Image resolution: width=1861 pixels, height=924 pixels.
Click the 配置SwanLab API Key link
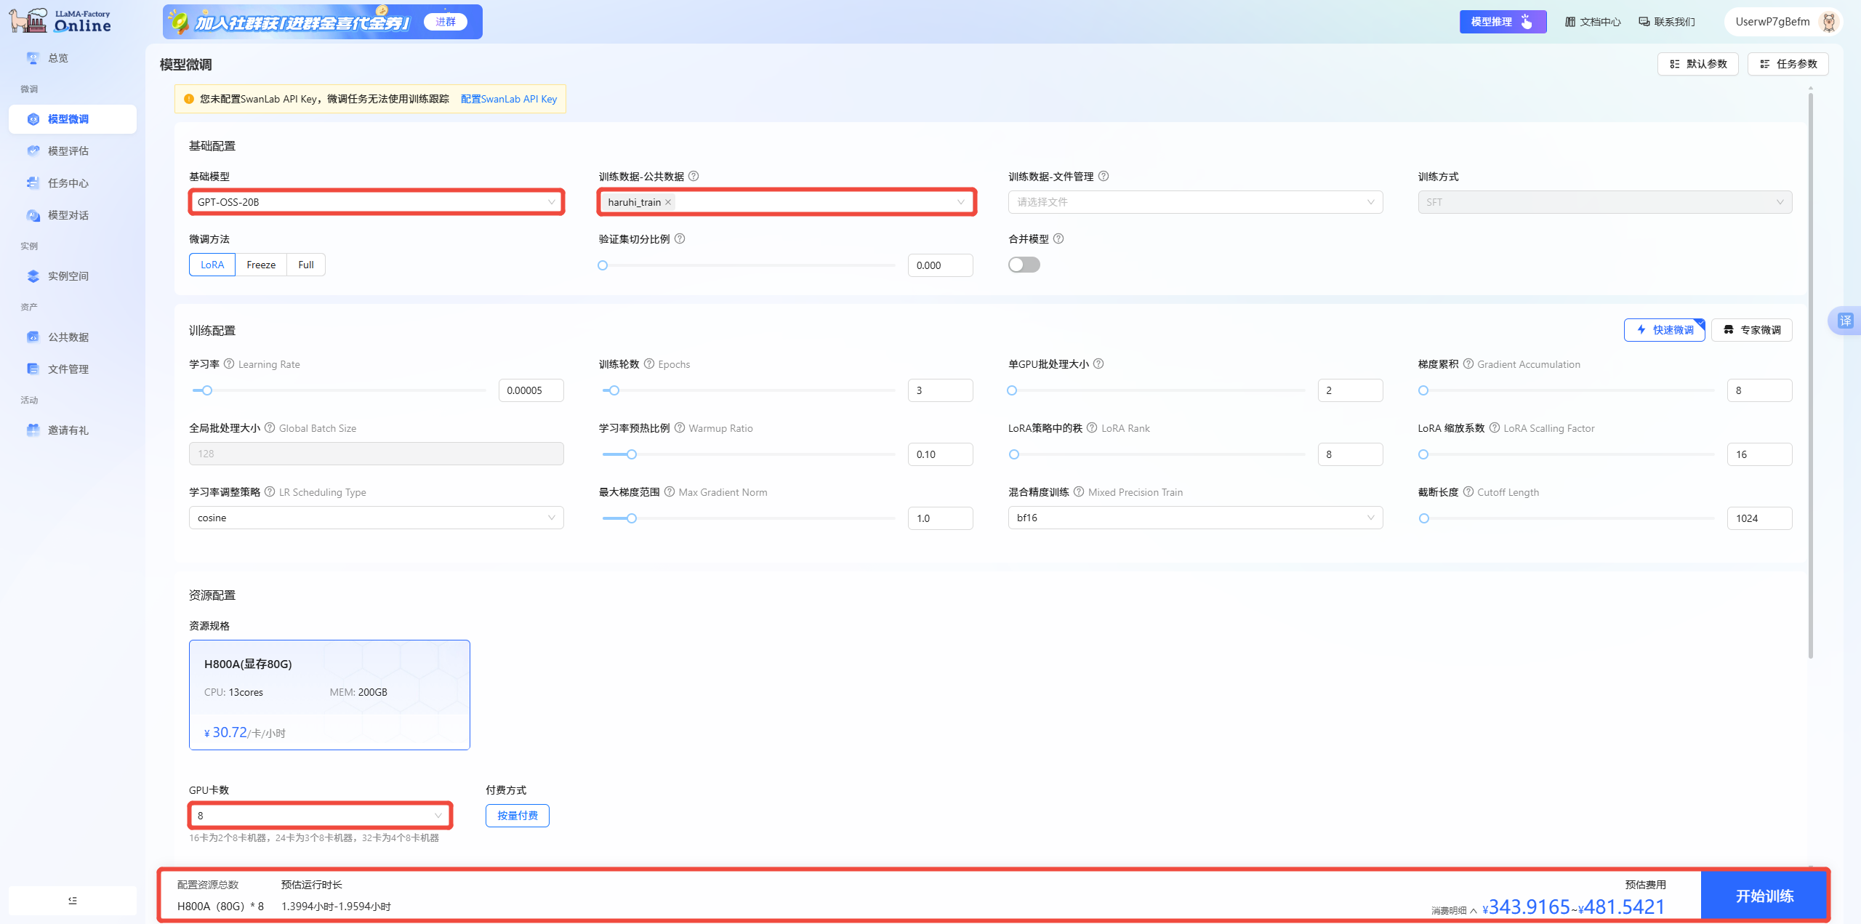[x=509, y=99]
